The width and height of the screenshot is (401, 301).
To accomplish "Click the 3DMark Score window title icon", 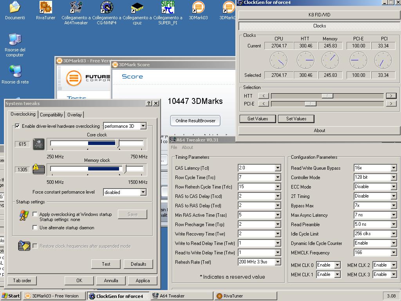I will (x=115, y=65).
